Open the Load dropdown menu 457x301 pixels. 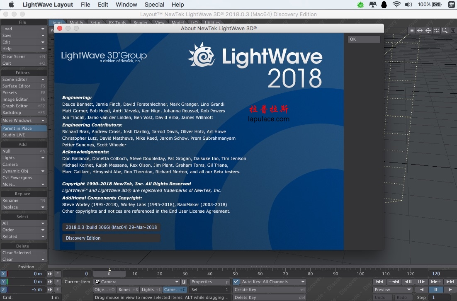tap(24, 29)
